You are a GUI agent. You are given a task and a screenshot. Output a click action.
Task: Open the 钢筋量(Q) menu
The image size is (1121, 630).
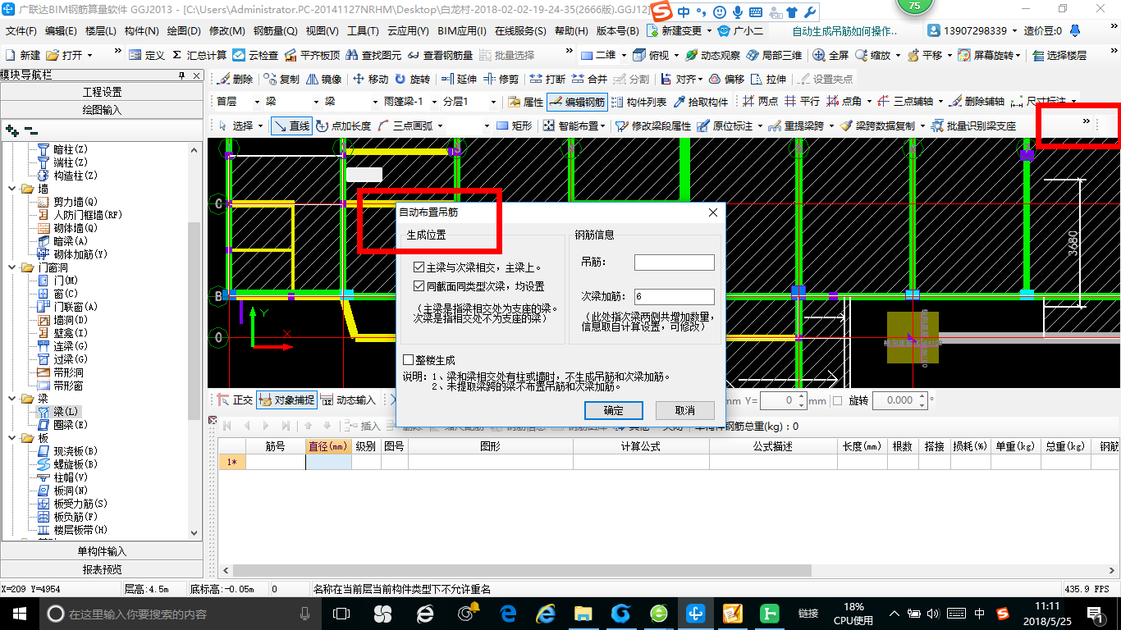pyautogui.click(x=277, y=30)
